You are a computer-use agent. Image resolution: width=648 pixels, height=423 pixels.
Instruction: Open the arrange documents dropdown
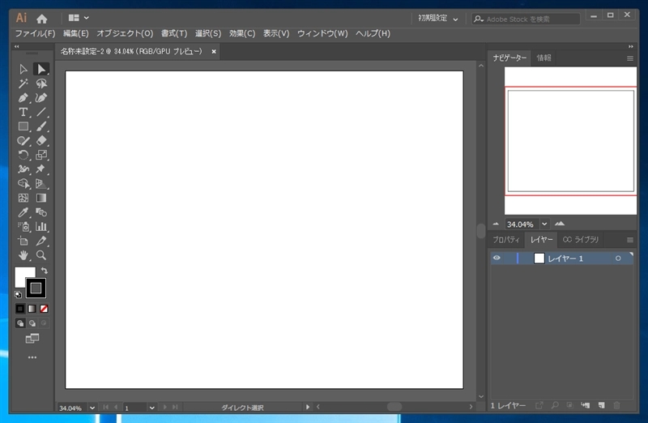79,18
